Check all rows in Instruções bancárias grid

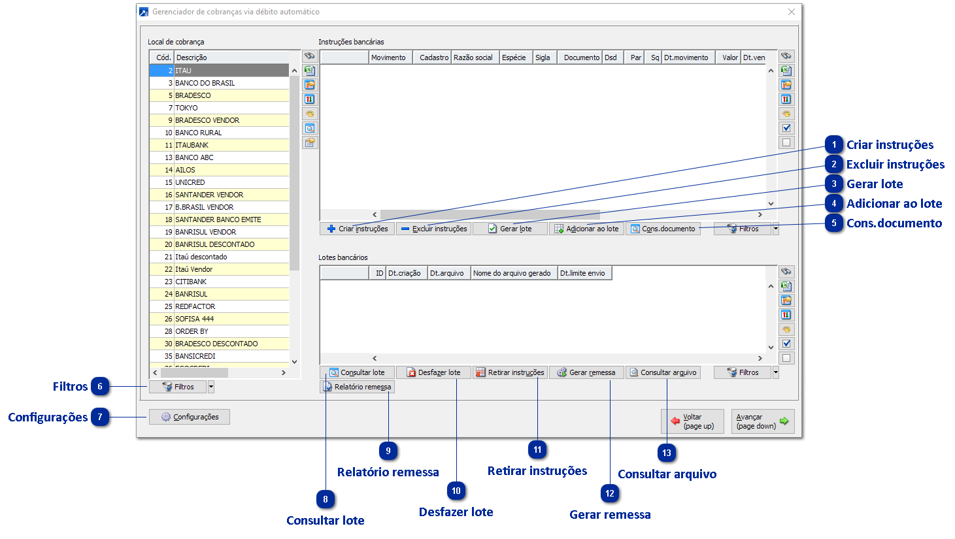786,128
